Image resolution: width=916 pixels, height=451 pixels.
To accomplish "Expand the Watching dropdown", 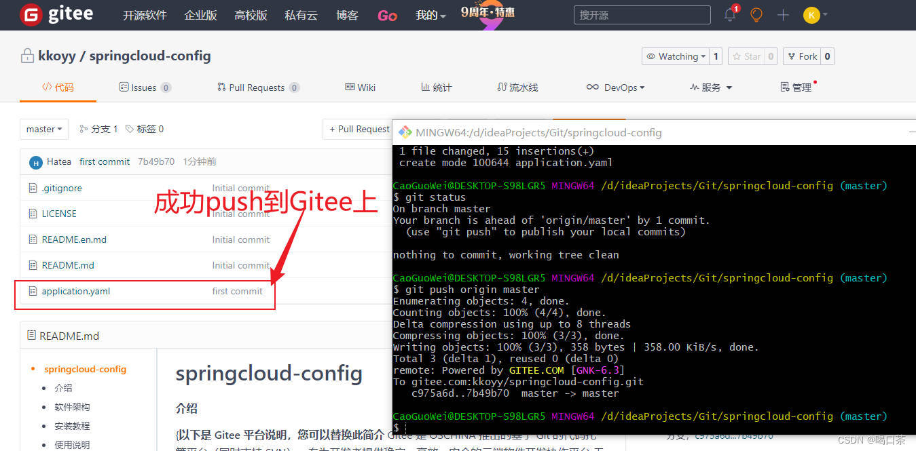I will point(676,56).
